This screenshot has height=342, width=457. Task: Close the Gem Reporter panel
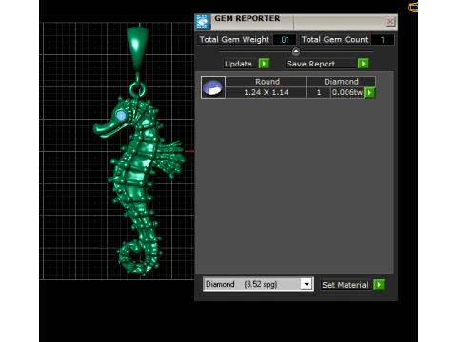[x=390, y=22]
